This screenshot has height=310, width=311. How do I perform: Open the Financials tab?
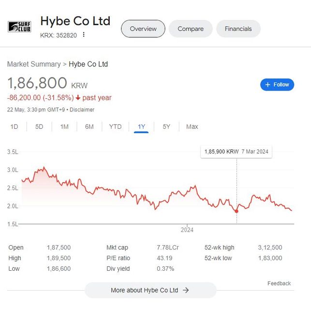(x=238, y=29)
